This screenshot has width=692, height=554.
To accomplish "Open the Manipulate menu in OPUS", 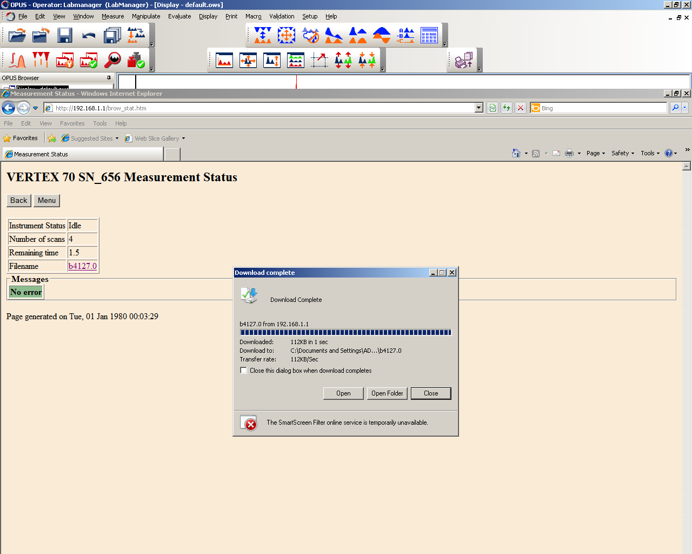I will [146, 16].
